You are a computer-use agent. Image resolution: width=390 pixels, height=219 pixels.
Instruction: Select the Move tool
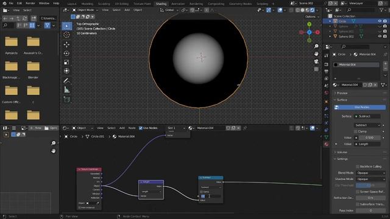[x=66, y=44]
